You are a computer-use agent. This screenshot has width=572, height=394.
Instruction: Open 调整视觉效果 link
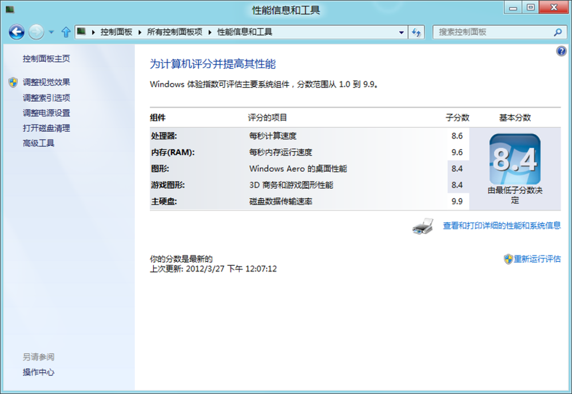pos(46,82)
